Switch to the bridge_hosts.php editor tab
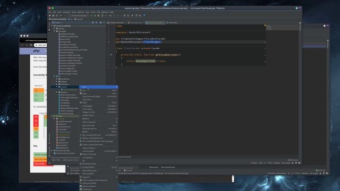Image resolution: width=340 pixels, height=191 pixels. [x=116, y=22]
